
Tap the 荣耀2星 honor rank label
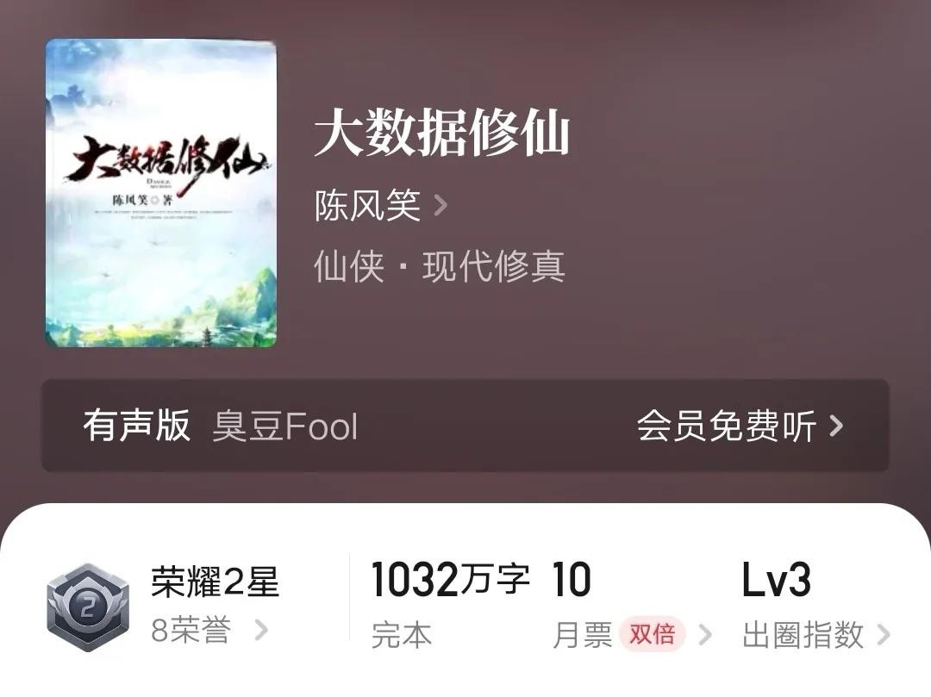[x=215, y=582]
